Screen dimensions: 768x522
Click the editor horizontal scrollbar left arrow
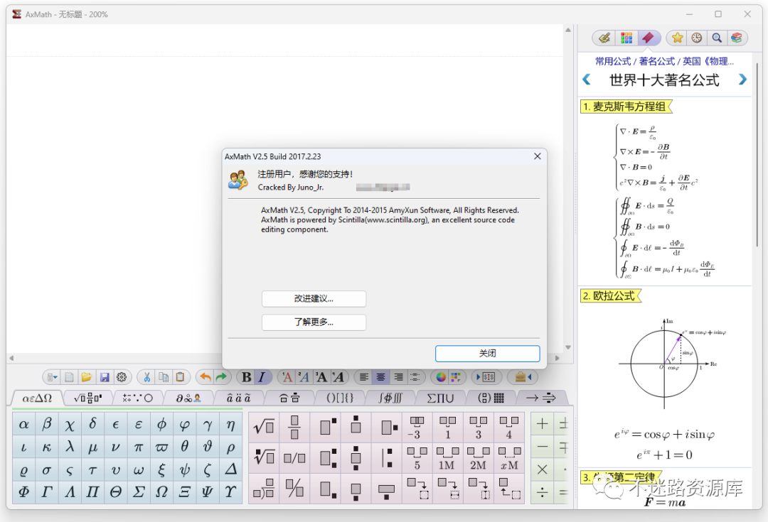coord(11,358)
